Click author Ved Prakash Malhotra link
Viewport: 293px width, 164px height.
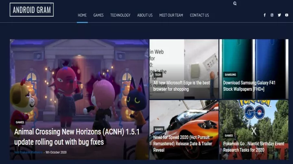pyautogui.click(x=28, y=152)
